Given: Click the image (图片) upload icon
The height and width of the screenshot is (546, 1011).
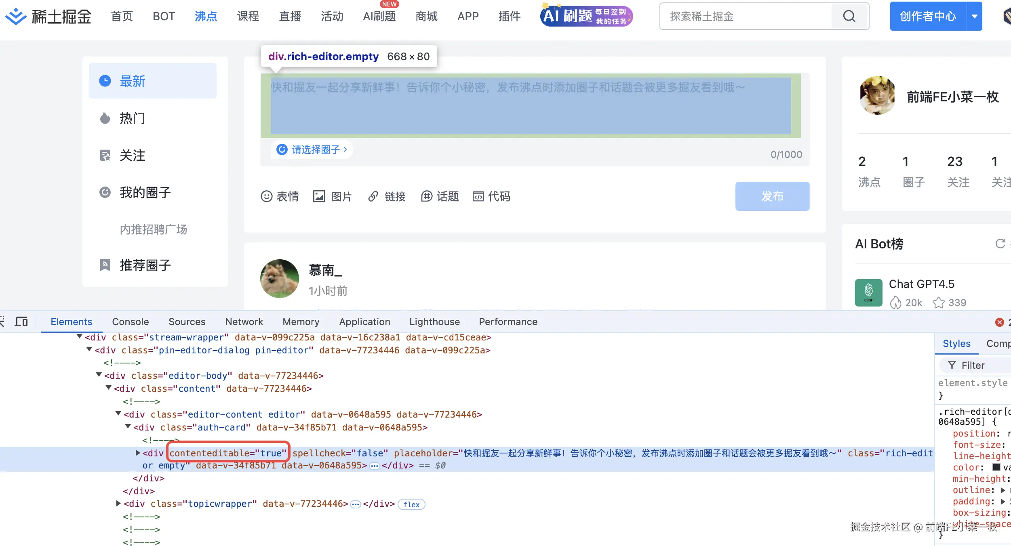Looking at the screenshot, I should click(x=319, y=196).
